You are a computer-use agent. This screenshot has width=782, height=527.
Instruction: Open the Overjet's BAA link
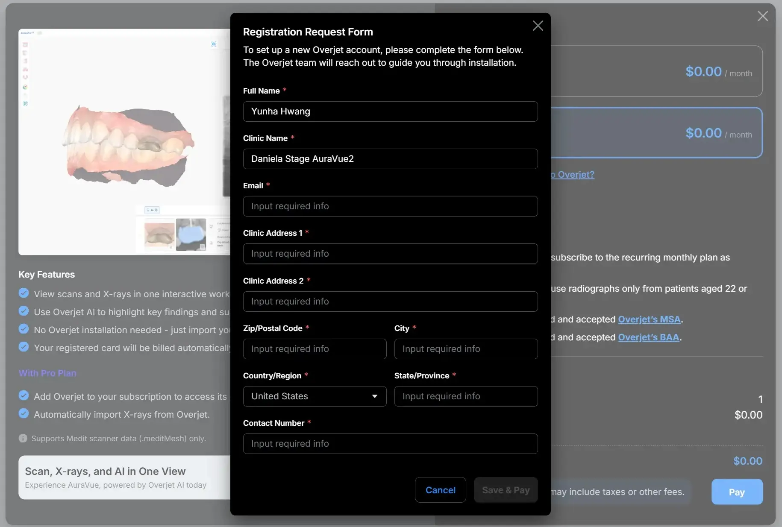[648, 337]
